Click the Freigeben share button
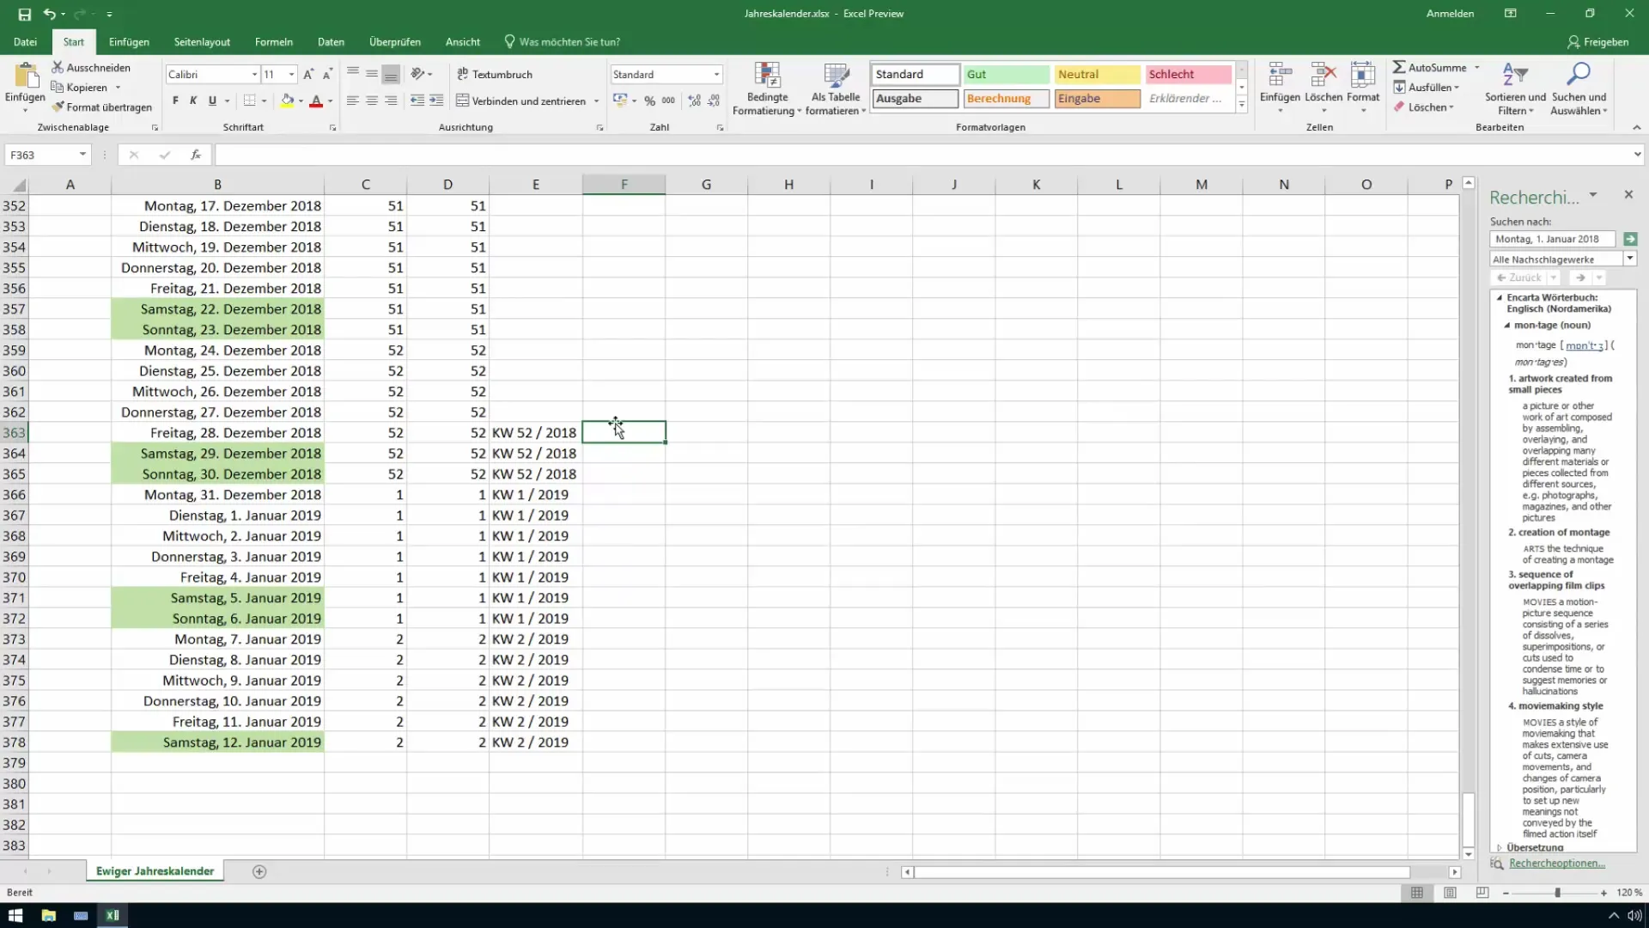The height and width of the screenshot is (928, 1649). click(x=1597, y=41)
